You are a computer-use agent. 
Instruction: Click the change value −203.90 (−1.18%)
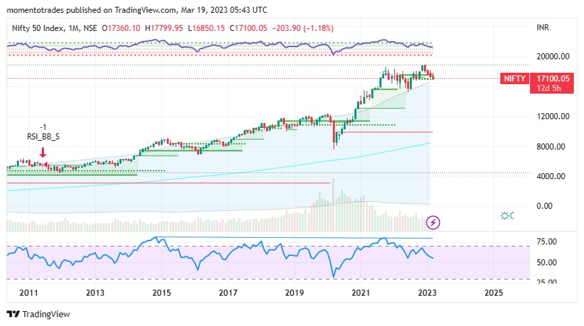(302, 28)
